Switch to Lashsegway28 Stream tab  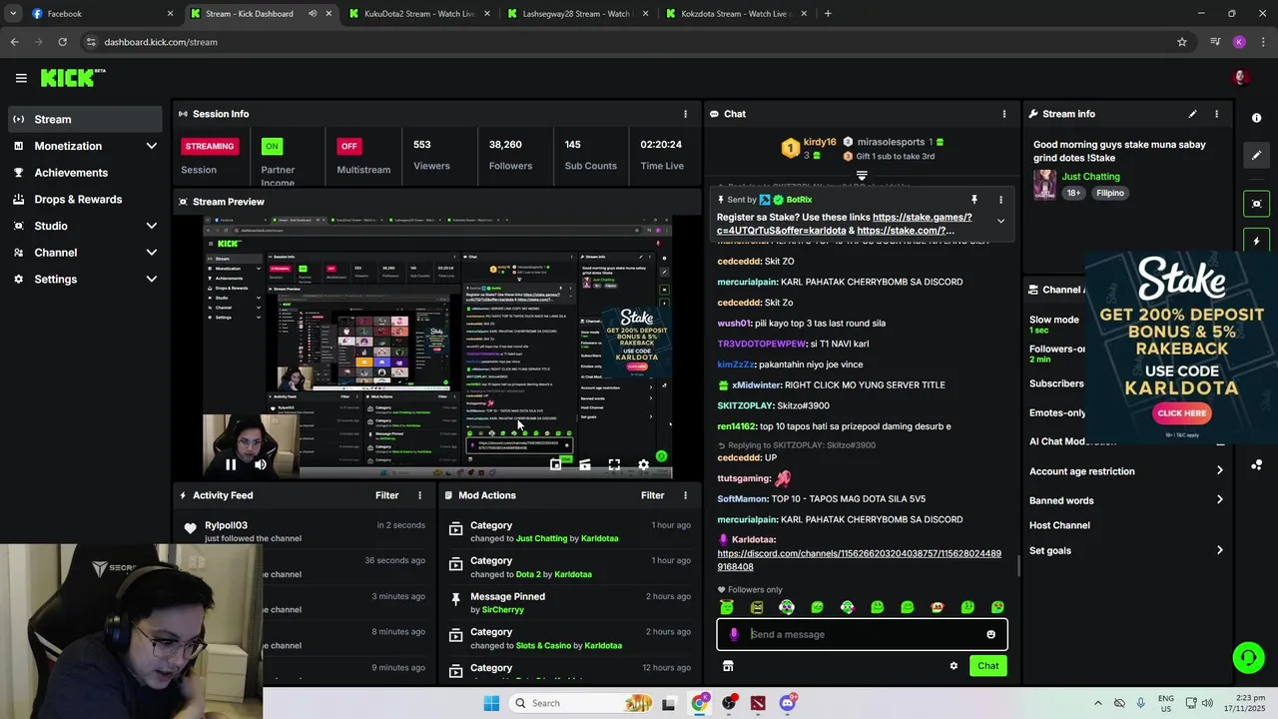pos(576,14)
